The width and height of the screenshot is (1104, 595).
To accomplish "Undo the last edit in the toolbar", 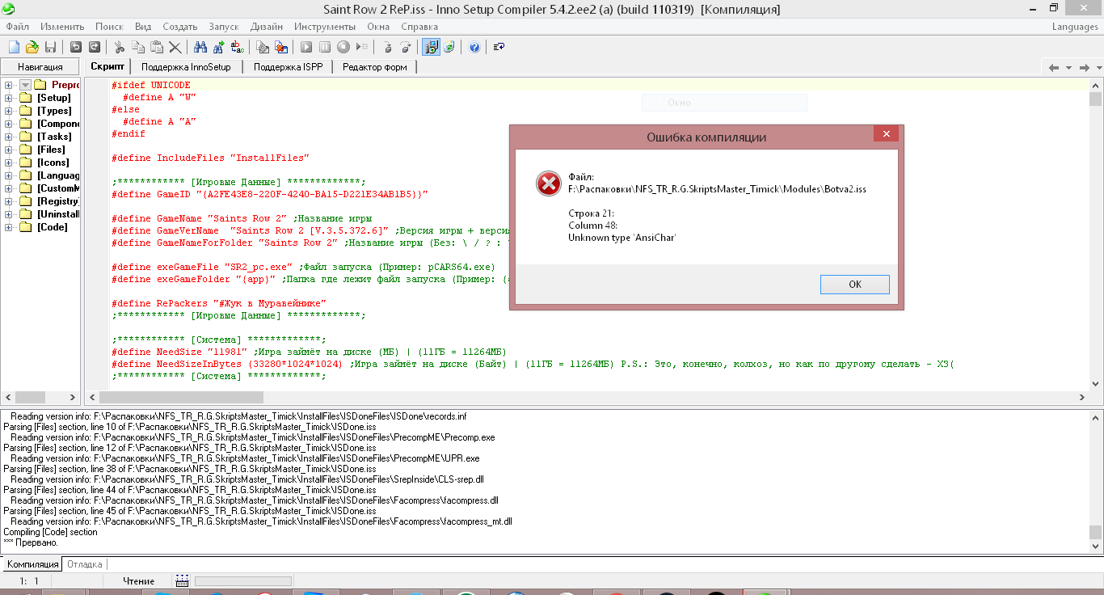I will (x=75, y=47).
